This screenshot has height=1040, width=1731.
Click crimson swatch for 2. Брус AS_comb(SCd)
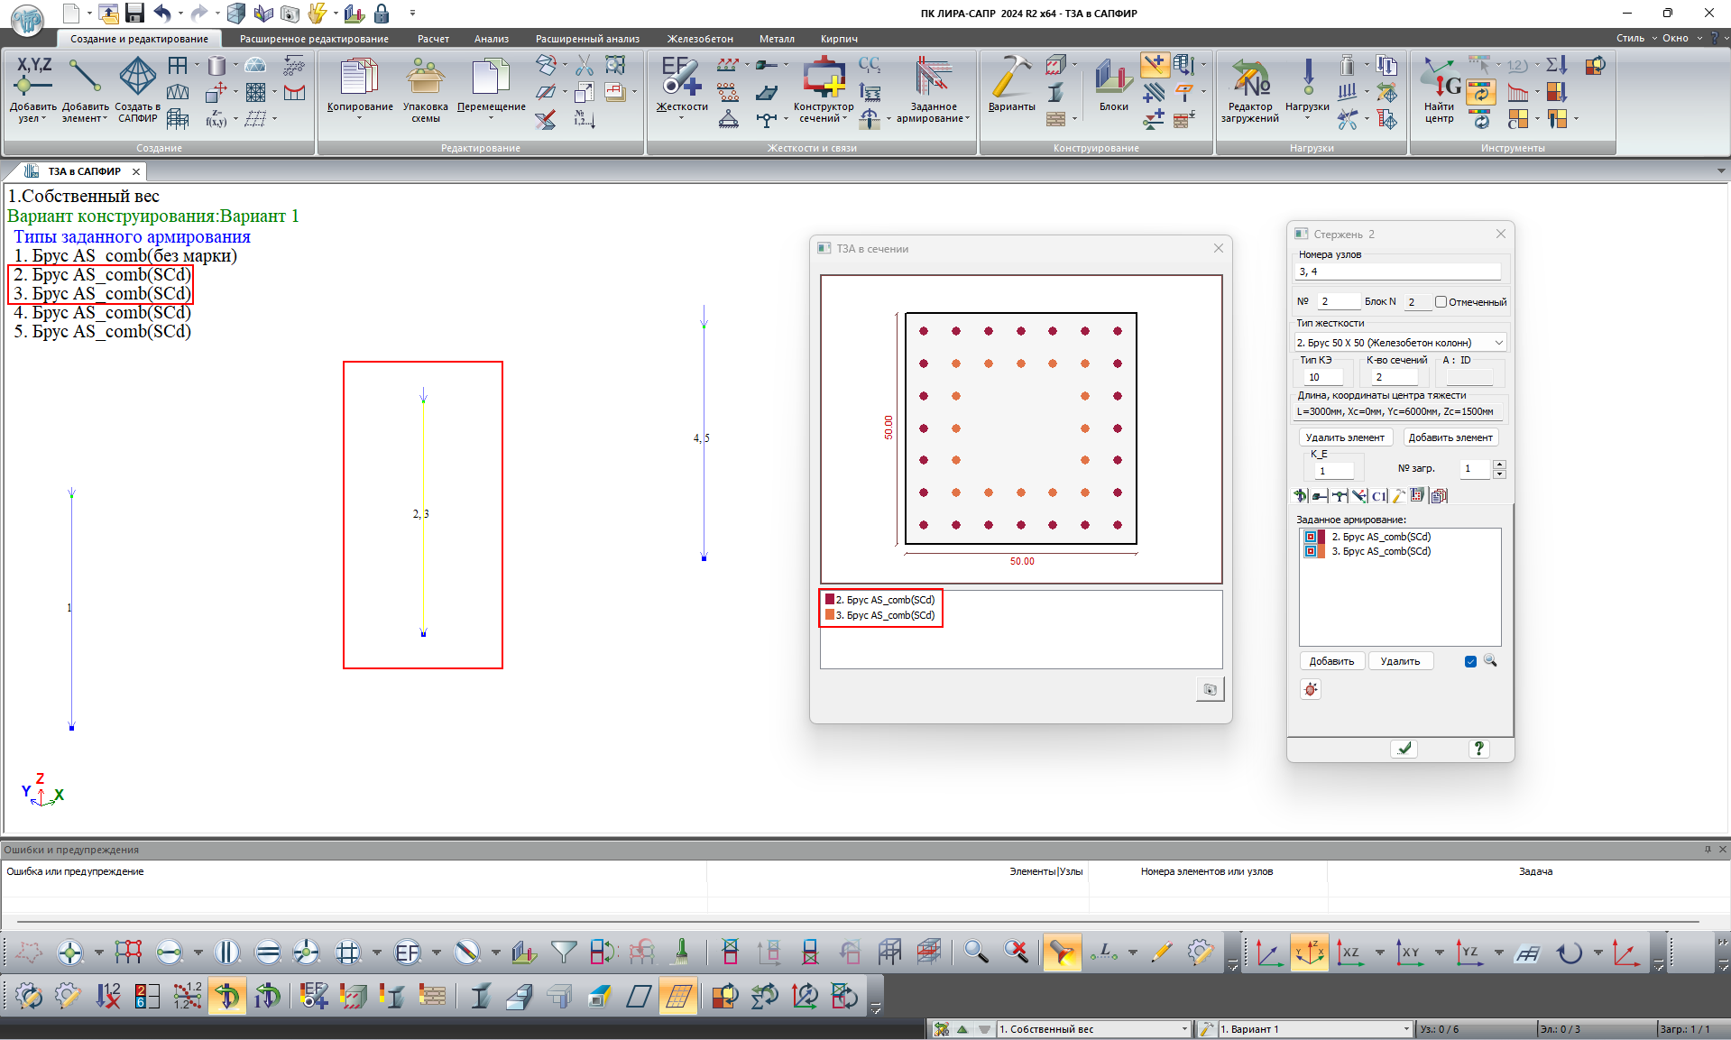click(x=830, y=600)
